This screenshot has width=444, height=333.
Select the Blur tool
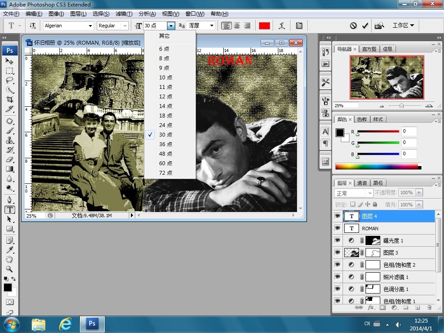[10, 179]
